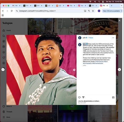The height and width of the screenshot is (122, 124).
Task: Save the post with the bookmark icon
Action: click(113, 97)
